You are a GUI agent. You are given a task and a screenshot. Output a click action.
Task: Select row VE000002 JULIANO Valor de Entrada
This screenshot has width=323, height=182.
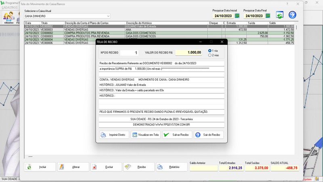click(159, 26)
